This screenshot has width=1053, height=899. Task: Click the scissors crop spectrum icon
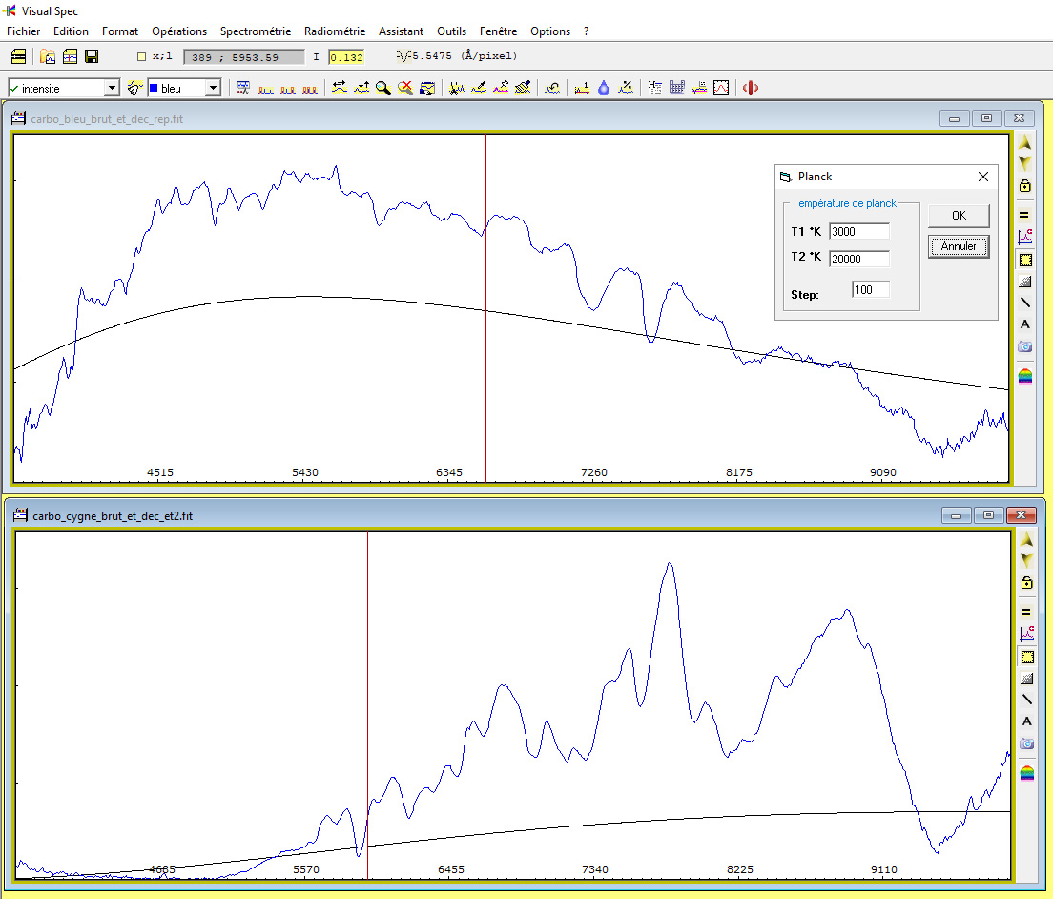pyautogui.click(x=457, y=88)
